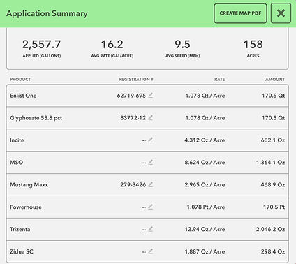Click the PRODUCT column header
This screenshot has width=296, height=264.
[20, 80]
